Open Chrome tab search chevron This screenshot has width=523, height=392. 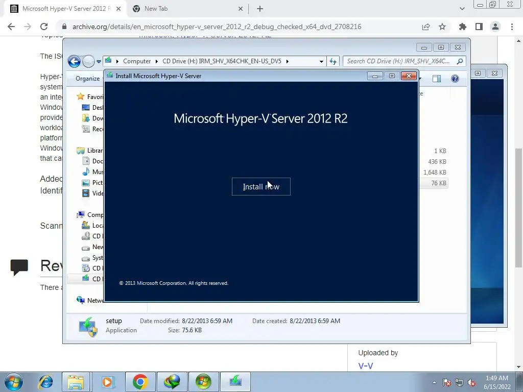[x=462, y=9]
